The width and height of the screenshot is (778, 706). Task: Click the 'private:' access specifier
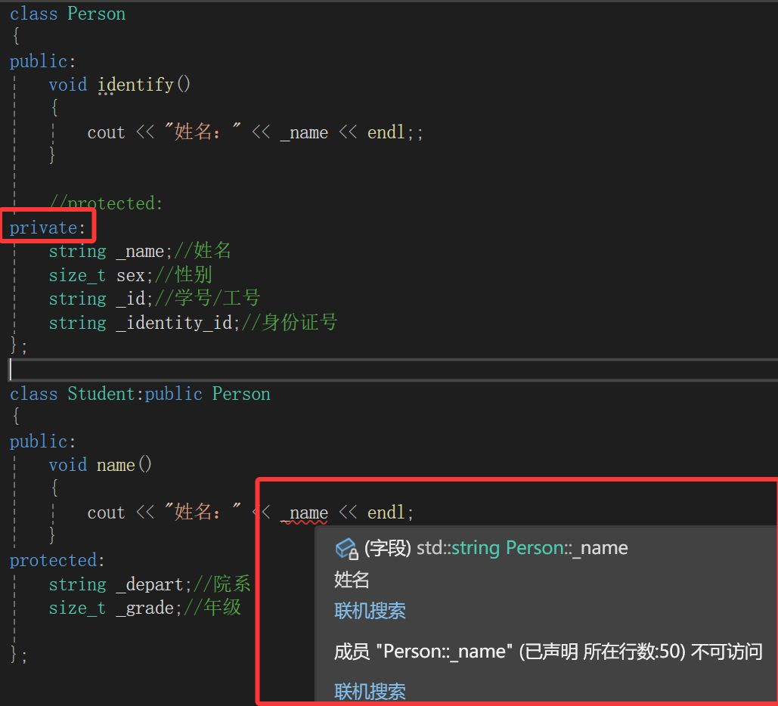tap(48, 228)
